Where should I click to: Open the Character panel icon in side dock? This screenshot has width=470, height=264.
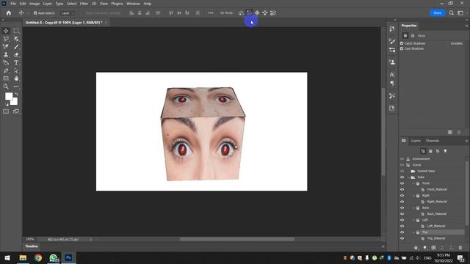click(392, 74)
